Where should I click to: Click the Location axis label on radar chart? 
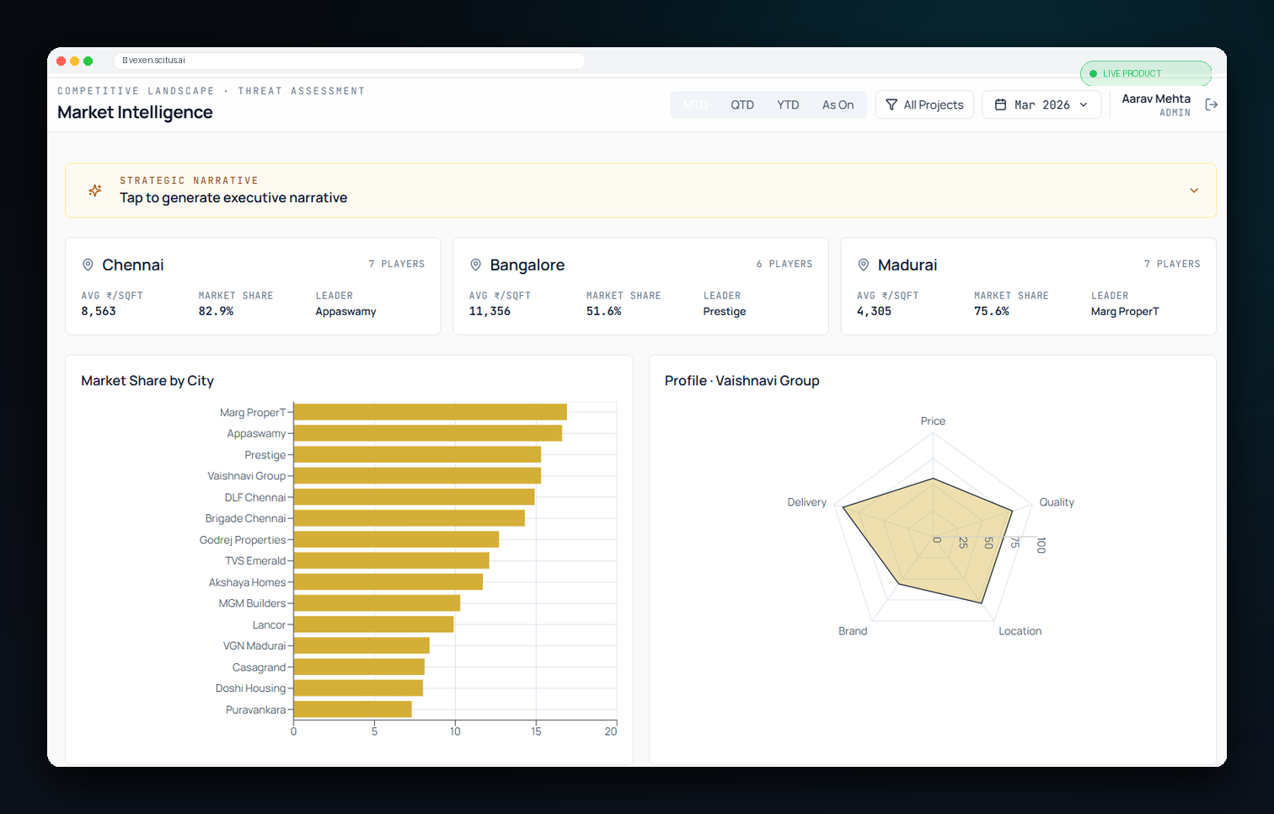click(1020, 631)
